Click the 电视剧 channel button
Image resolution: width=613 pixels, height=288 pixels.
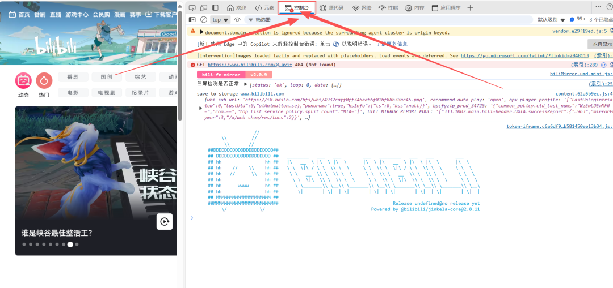(x=107, y=93)
